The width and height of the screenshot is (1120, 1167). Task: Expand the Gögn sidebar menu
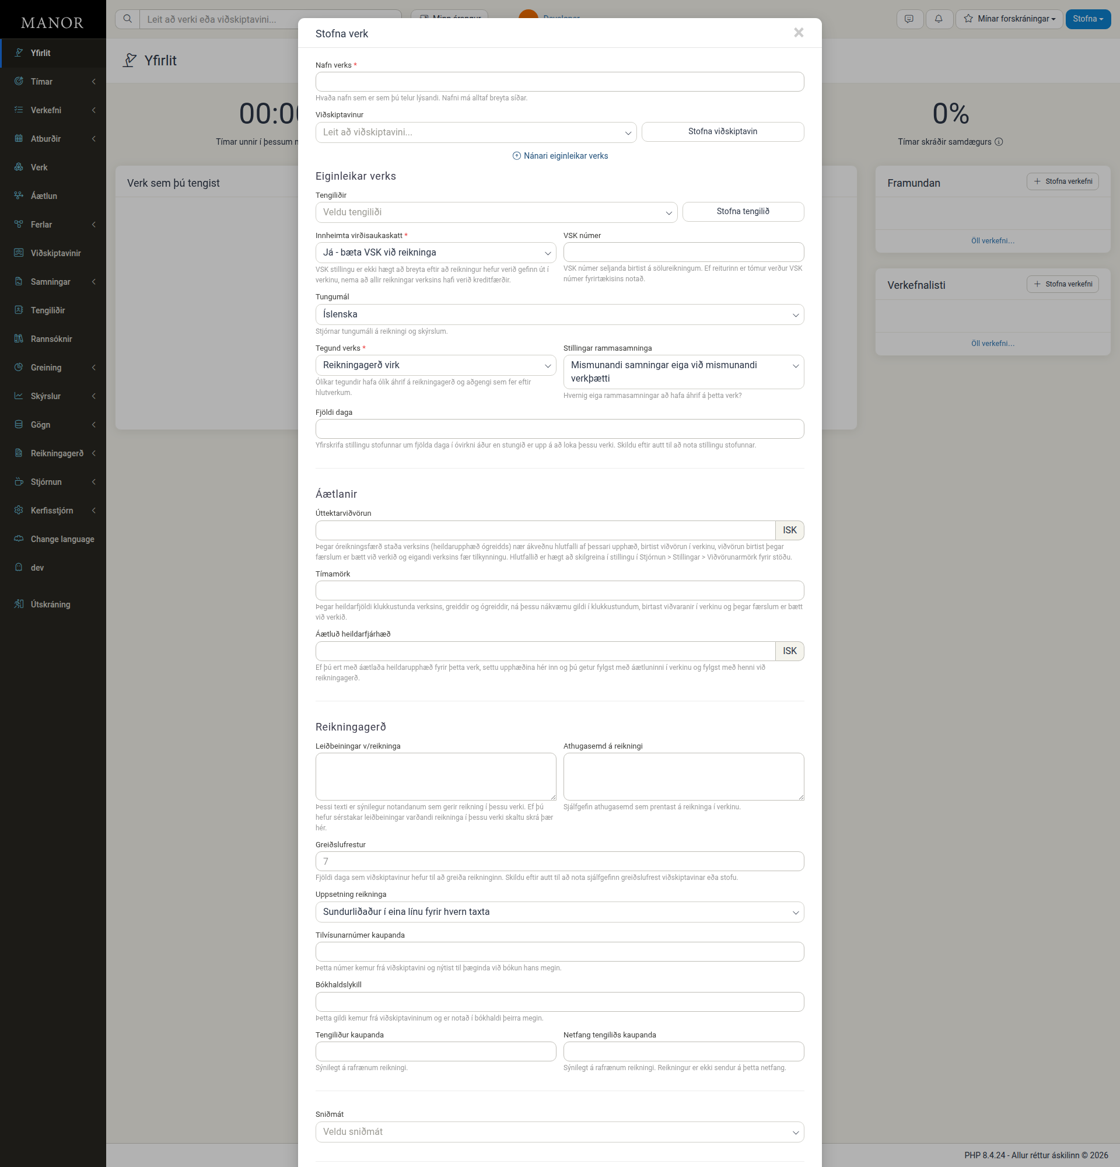pyautogui.click(x=53, y=425)
